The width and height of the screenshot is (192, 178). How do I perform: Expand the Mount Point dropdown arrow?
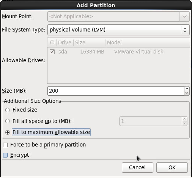[184, 16]
